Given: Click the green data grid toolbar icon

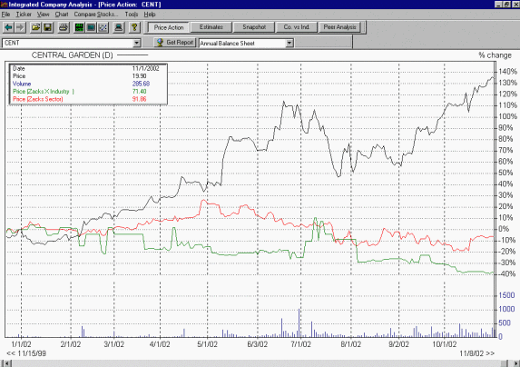Looking at the screenshot, I should coord(79,27).
